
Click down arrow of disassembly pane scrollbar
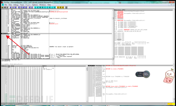pos(113,58)
